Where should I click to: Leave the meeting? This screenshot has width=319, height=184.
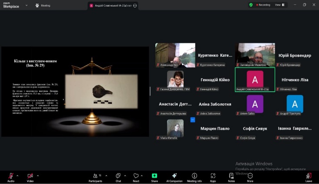coord(309,176)
